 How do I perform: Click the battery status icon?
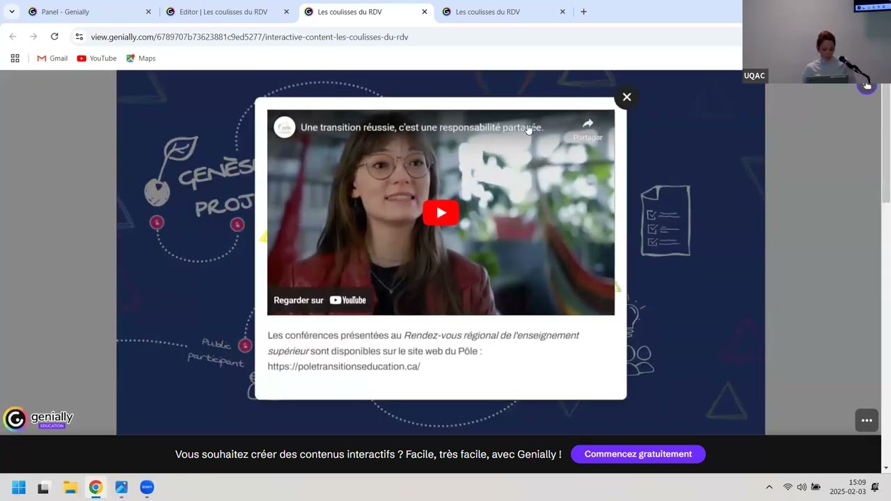tap(816, 487)
